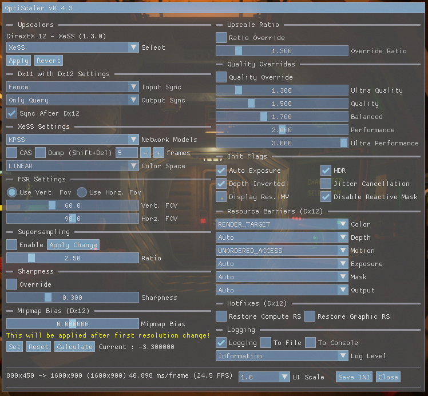The image size is (428, 396).
Task: Enable logging To File checkbox
Action: tap(265, 343)
